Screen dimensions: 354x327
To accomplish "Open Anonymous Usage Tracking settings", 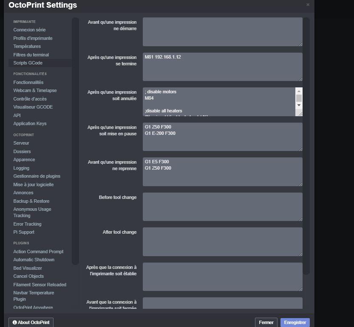I will tap(32, 212).
